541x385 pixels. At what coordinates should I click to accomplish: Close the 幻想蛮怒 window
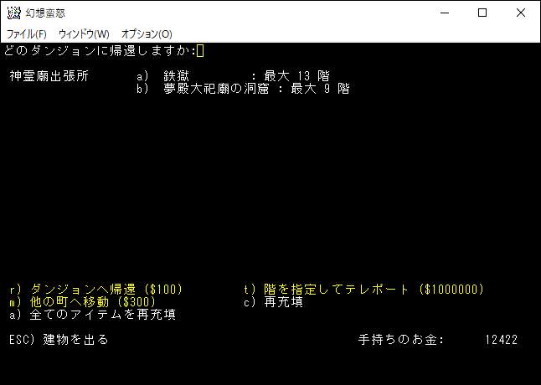[x=521, y=13]
